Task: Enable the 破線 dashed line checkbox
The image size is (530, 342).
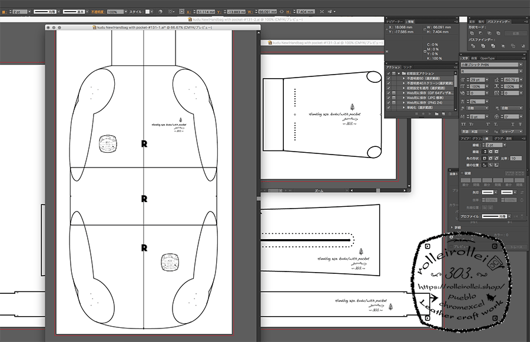Action: tap(463, 173)
